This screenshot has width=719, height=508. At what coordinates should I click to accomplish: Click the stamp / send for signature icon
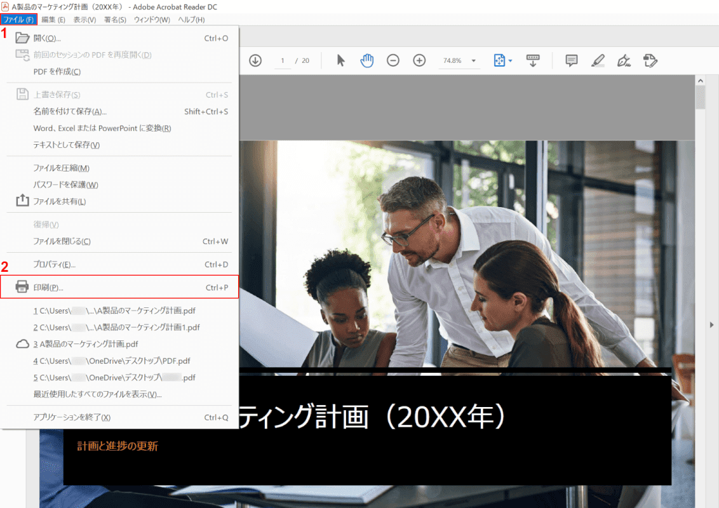tap(650, 60)
